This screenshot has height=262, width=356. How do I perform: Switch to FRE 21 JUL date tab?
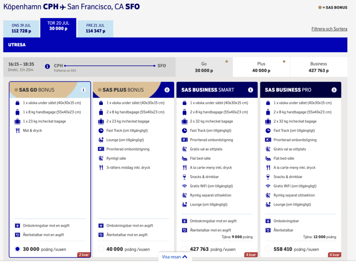(95, 29)
